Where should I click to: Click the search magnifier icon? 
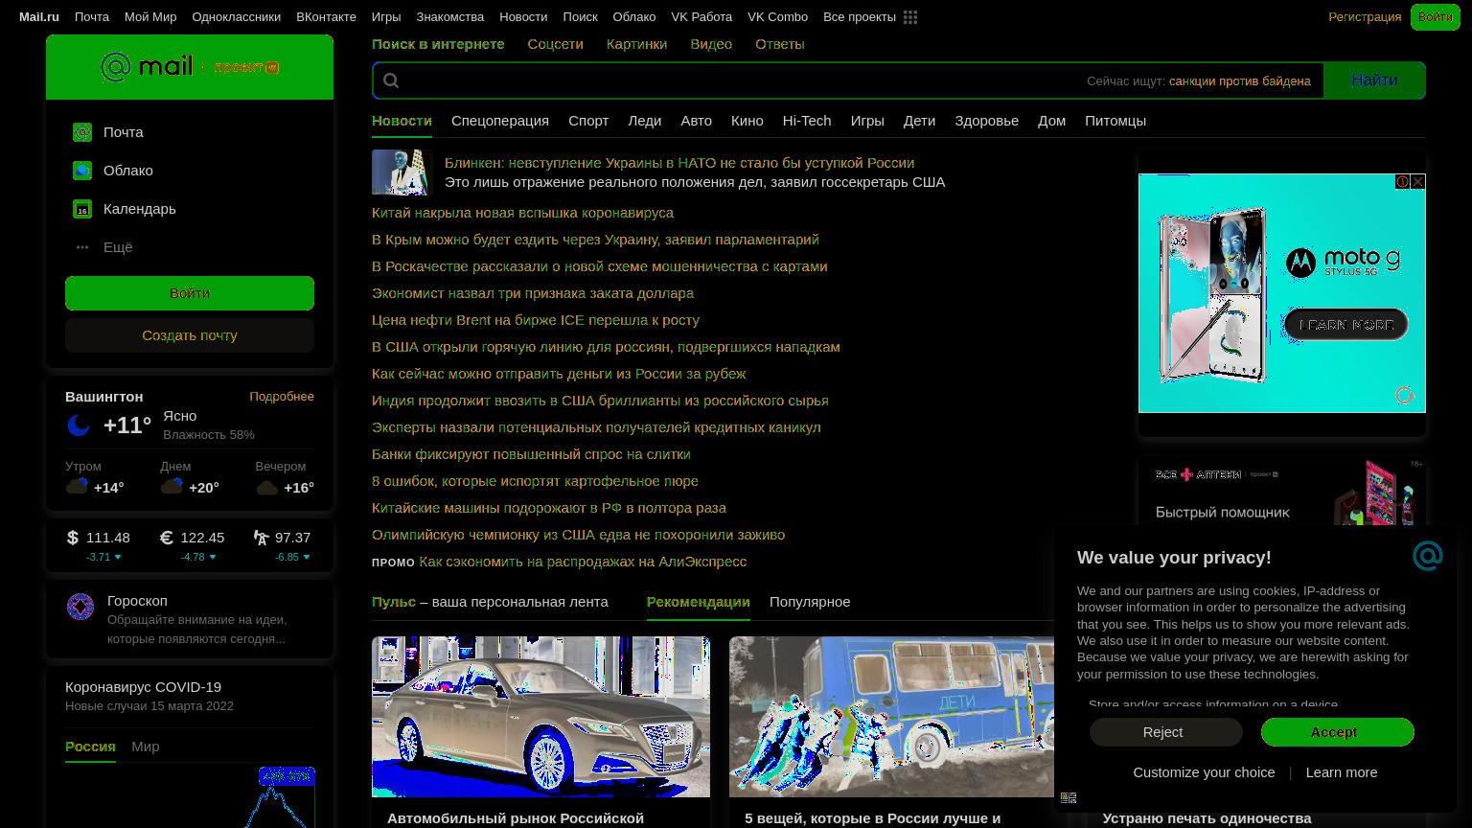[391, 80]
